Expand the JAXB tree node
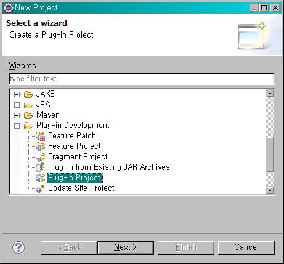Screen dimensions: 284x264 click(x=17, y=94)
